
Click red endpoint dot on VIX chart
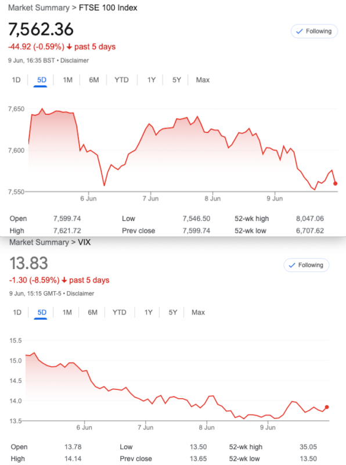327,407
